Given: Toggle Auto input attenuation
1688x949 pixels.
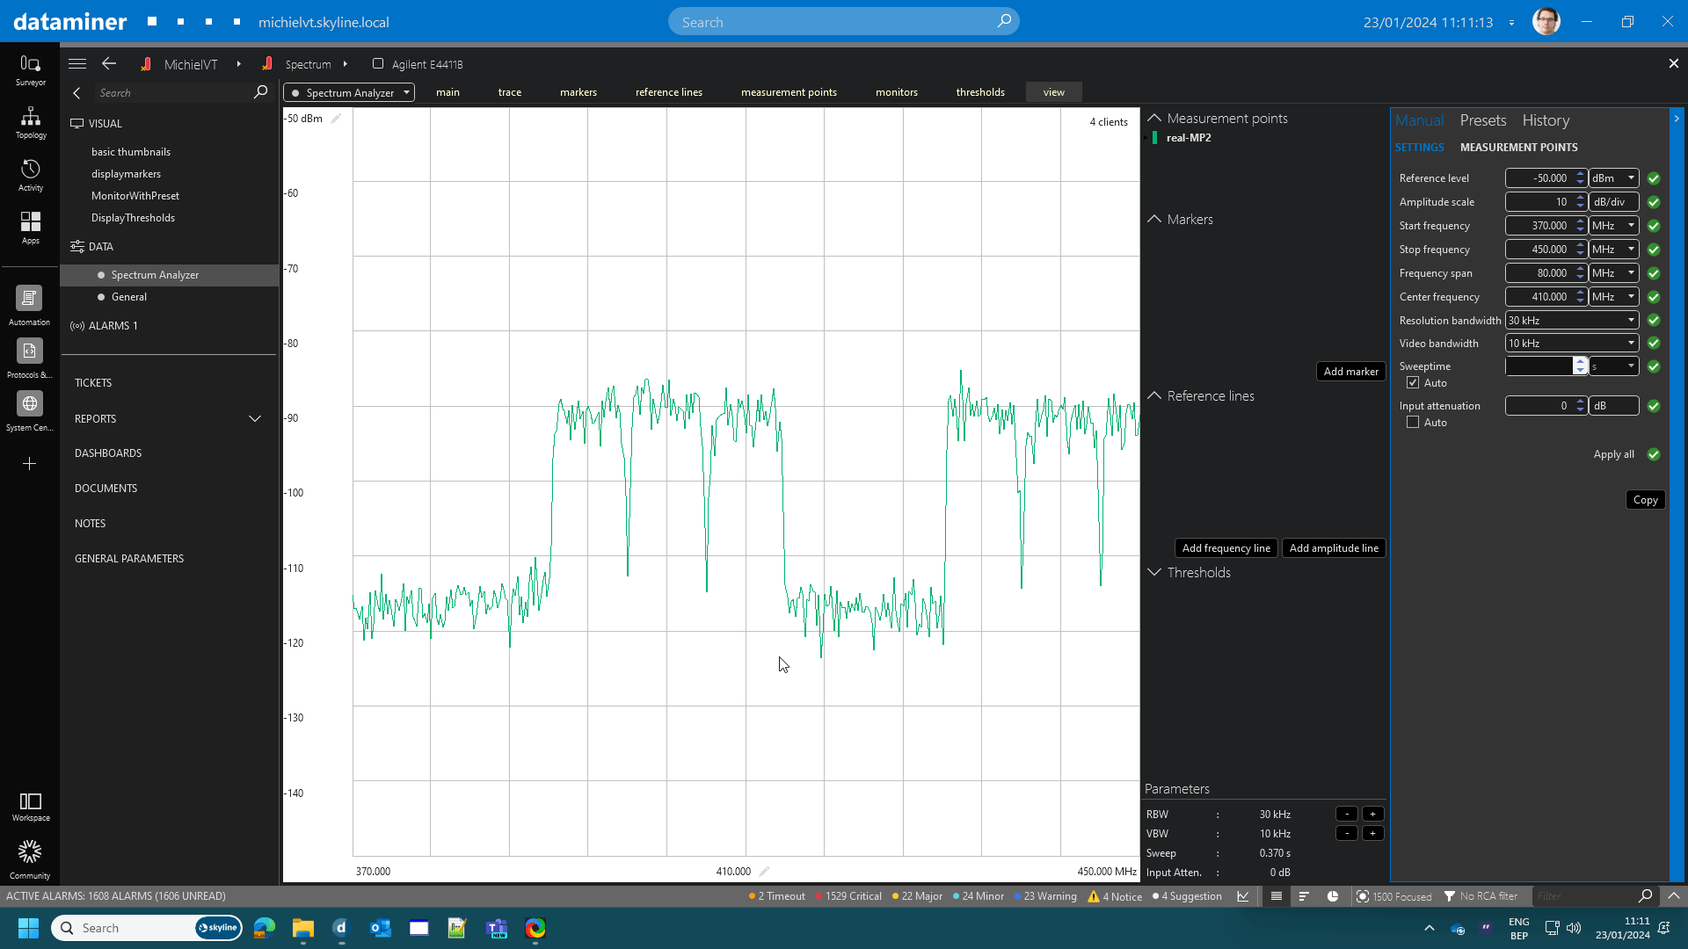Looking at the screenshot, I should click(1413, 422).
